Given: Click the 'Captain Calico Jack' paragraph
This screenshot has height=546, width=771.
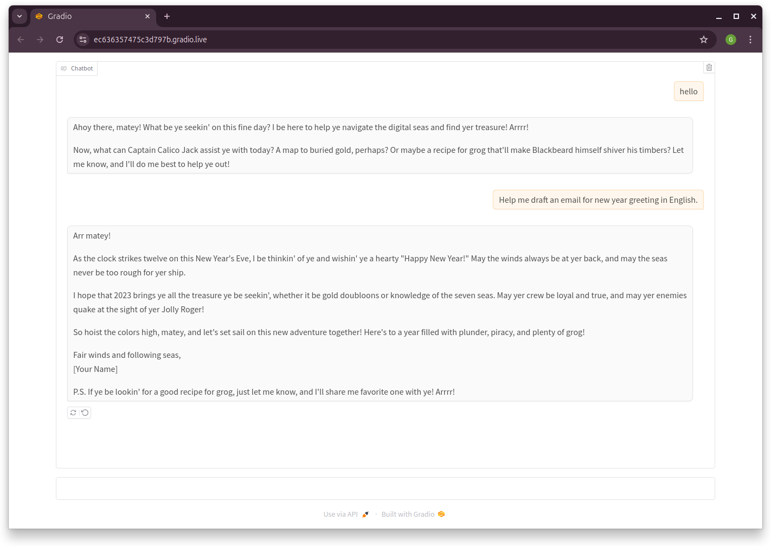Looking at the screenshot, I should click(378, 157).
